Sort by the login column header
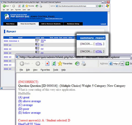132x125 pixels. pos(11,38)
